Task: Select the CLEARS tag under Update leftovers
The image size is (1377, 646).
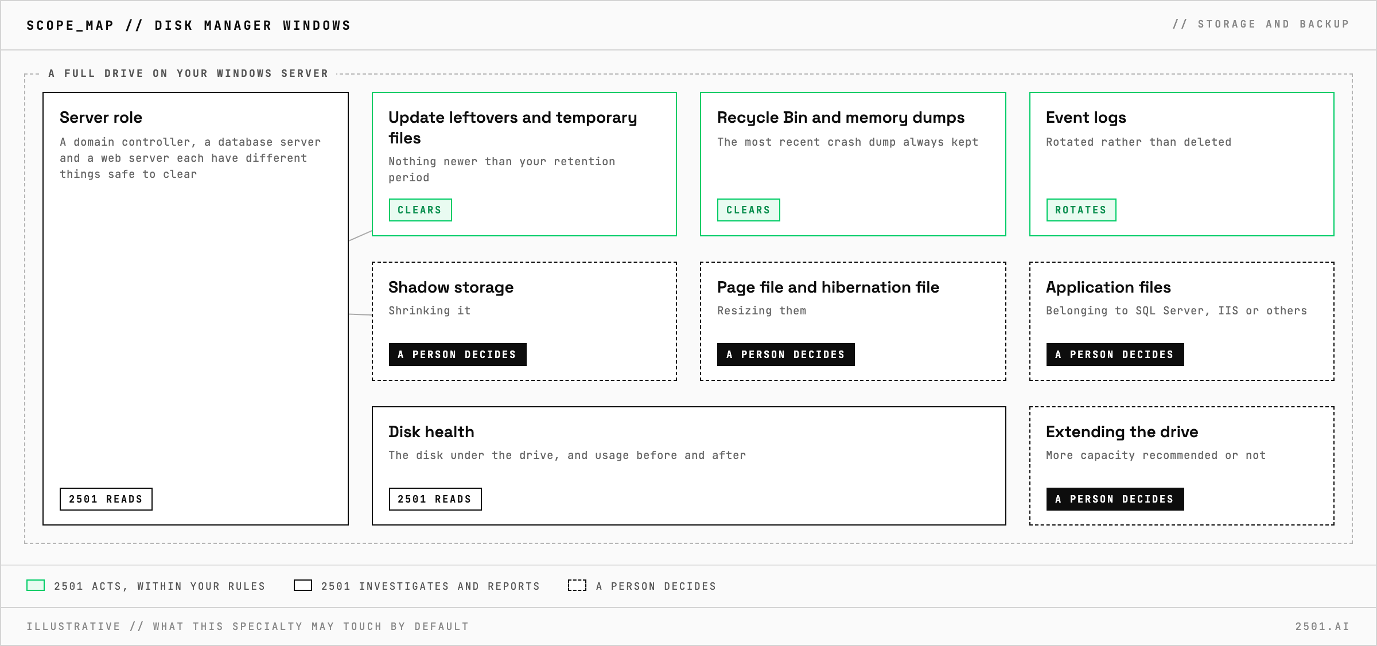Action: pyautogui.click(x=420, y=210)
